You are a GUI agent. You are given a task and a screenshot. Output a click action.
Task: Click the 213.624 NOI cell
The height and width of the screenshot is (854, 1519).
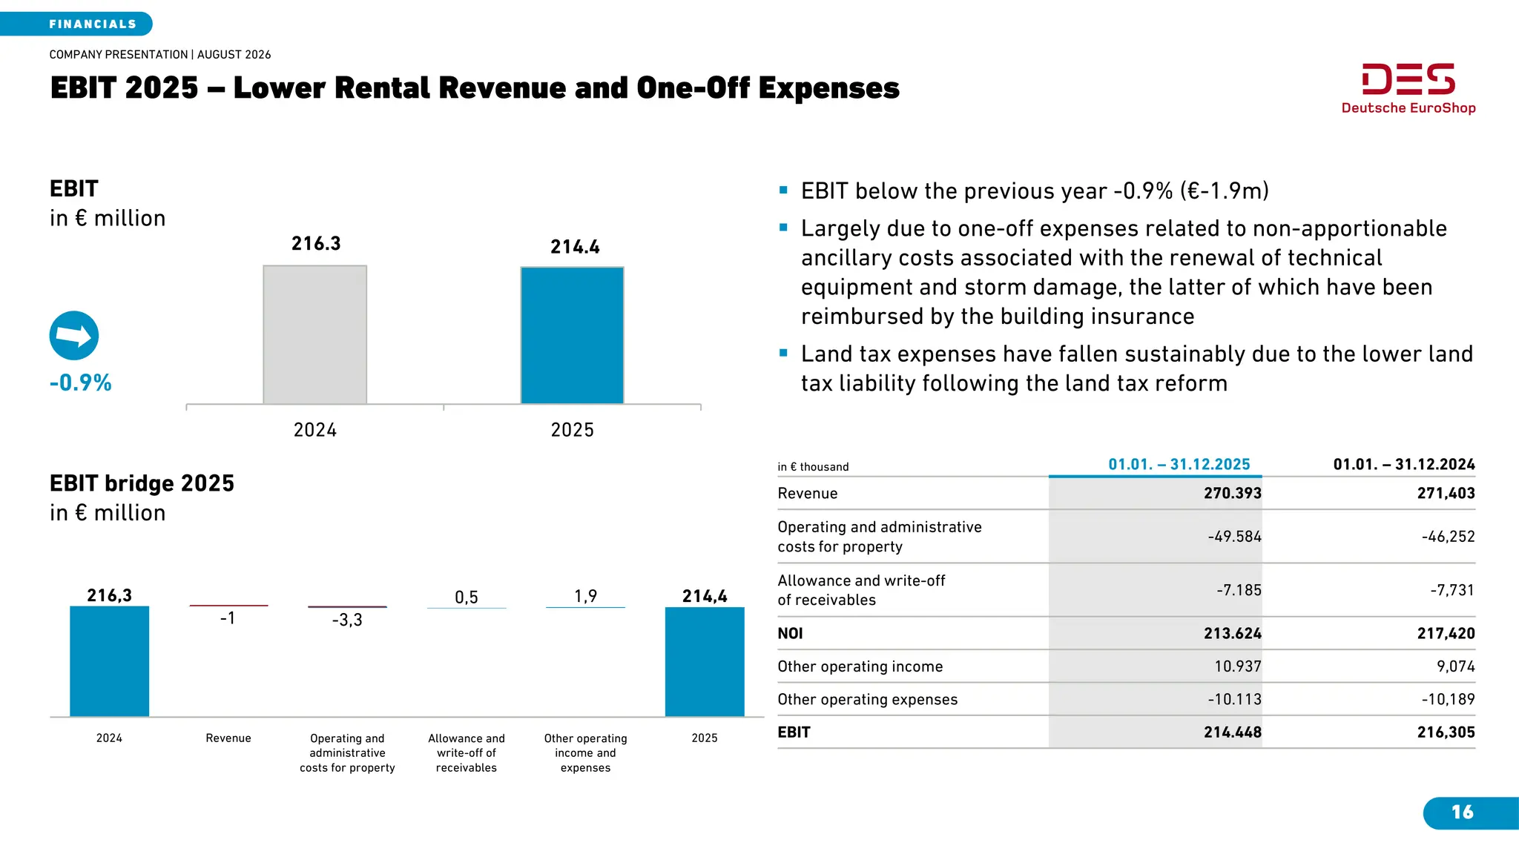[1233, 634]
